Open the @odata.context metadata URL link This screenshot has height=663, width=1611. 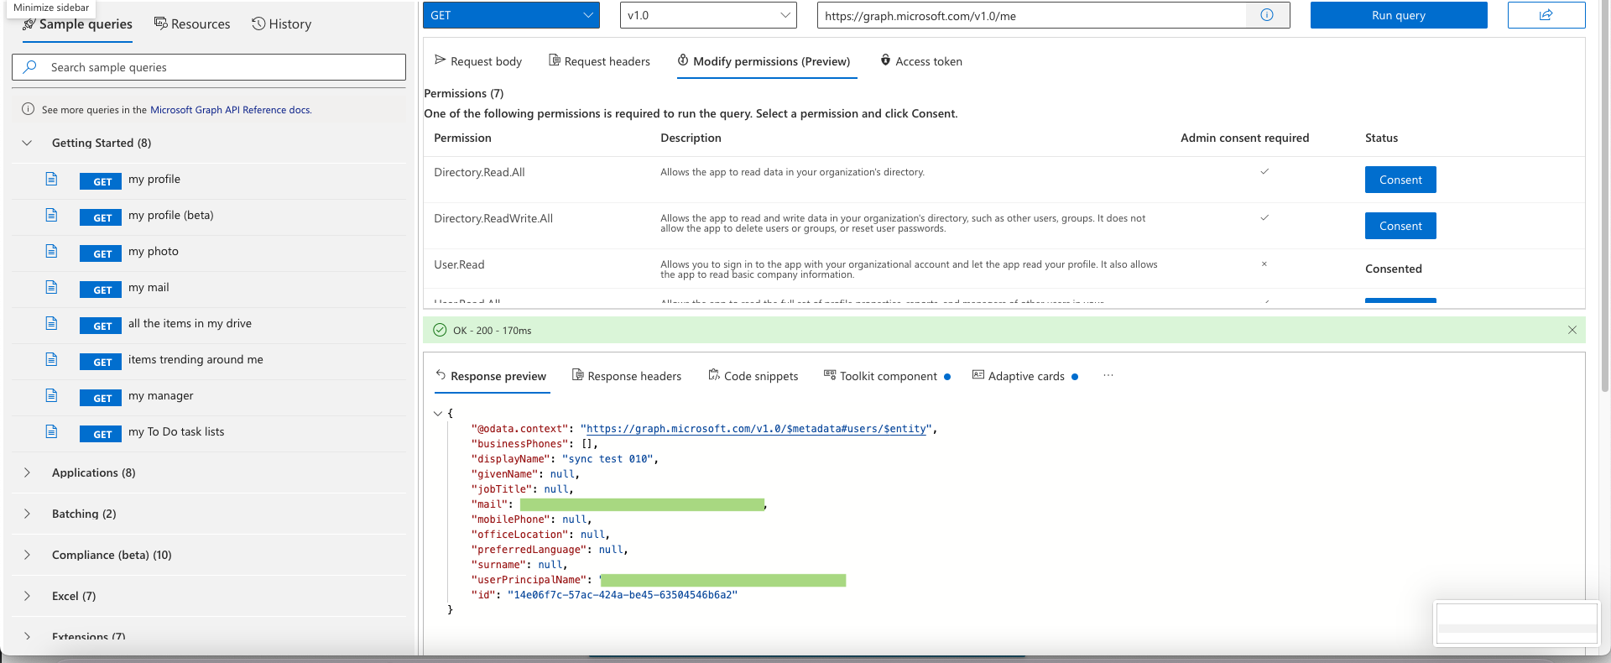756,429
